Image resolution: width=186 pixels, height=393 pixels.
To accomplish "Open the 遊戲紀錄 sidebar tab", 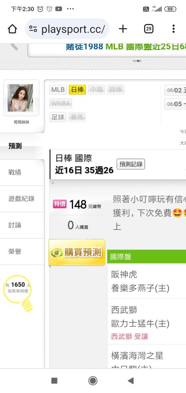I will pos(22,199).
